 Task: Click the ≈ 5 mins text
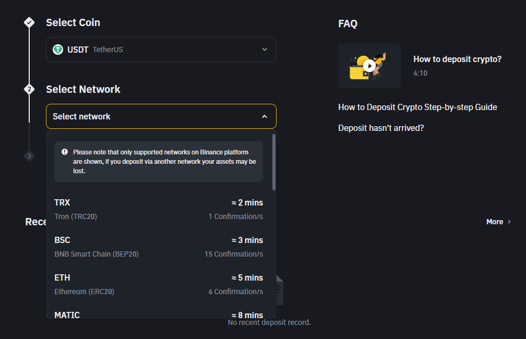tap(247, 277)
